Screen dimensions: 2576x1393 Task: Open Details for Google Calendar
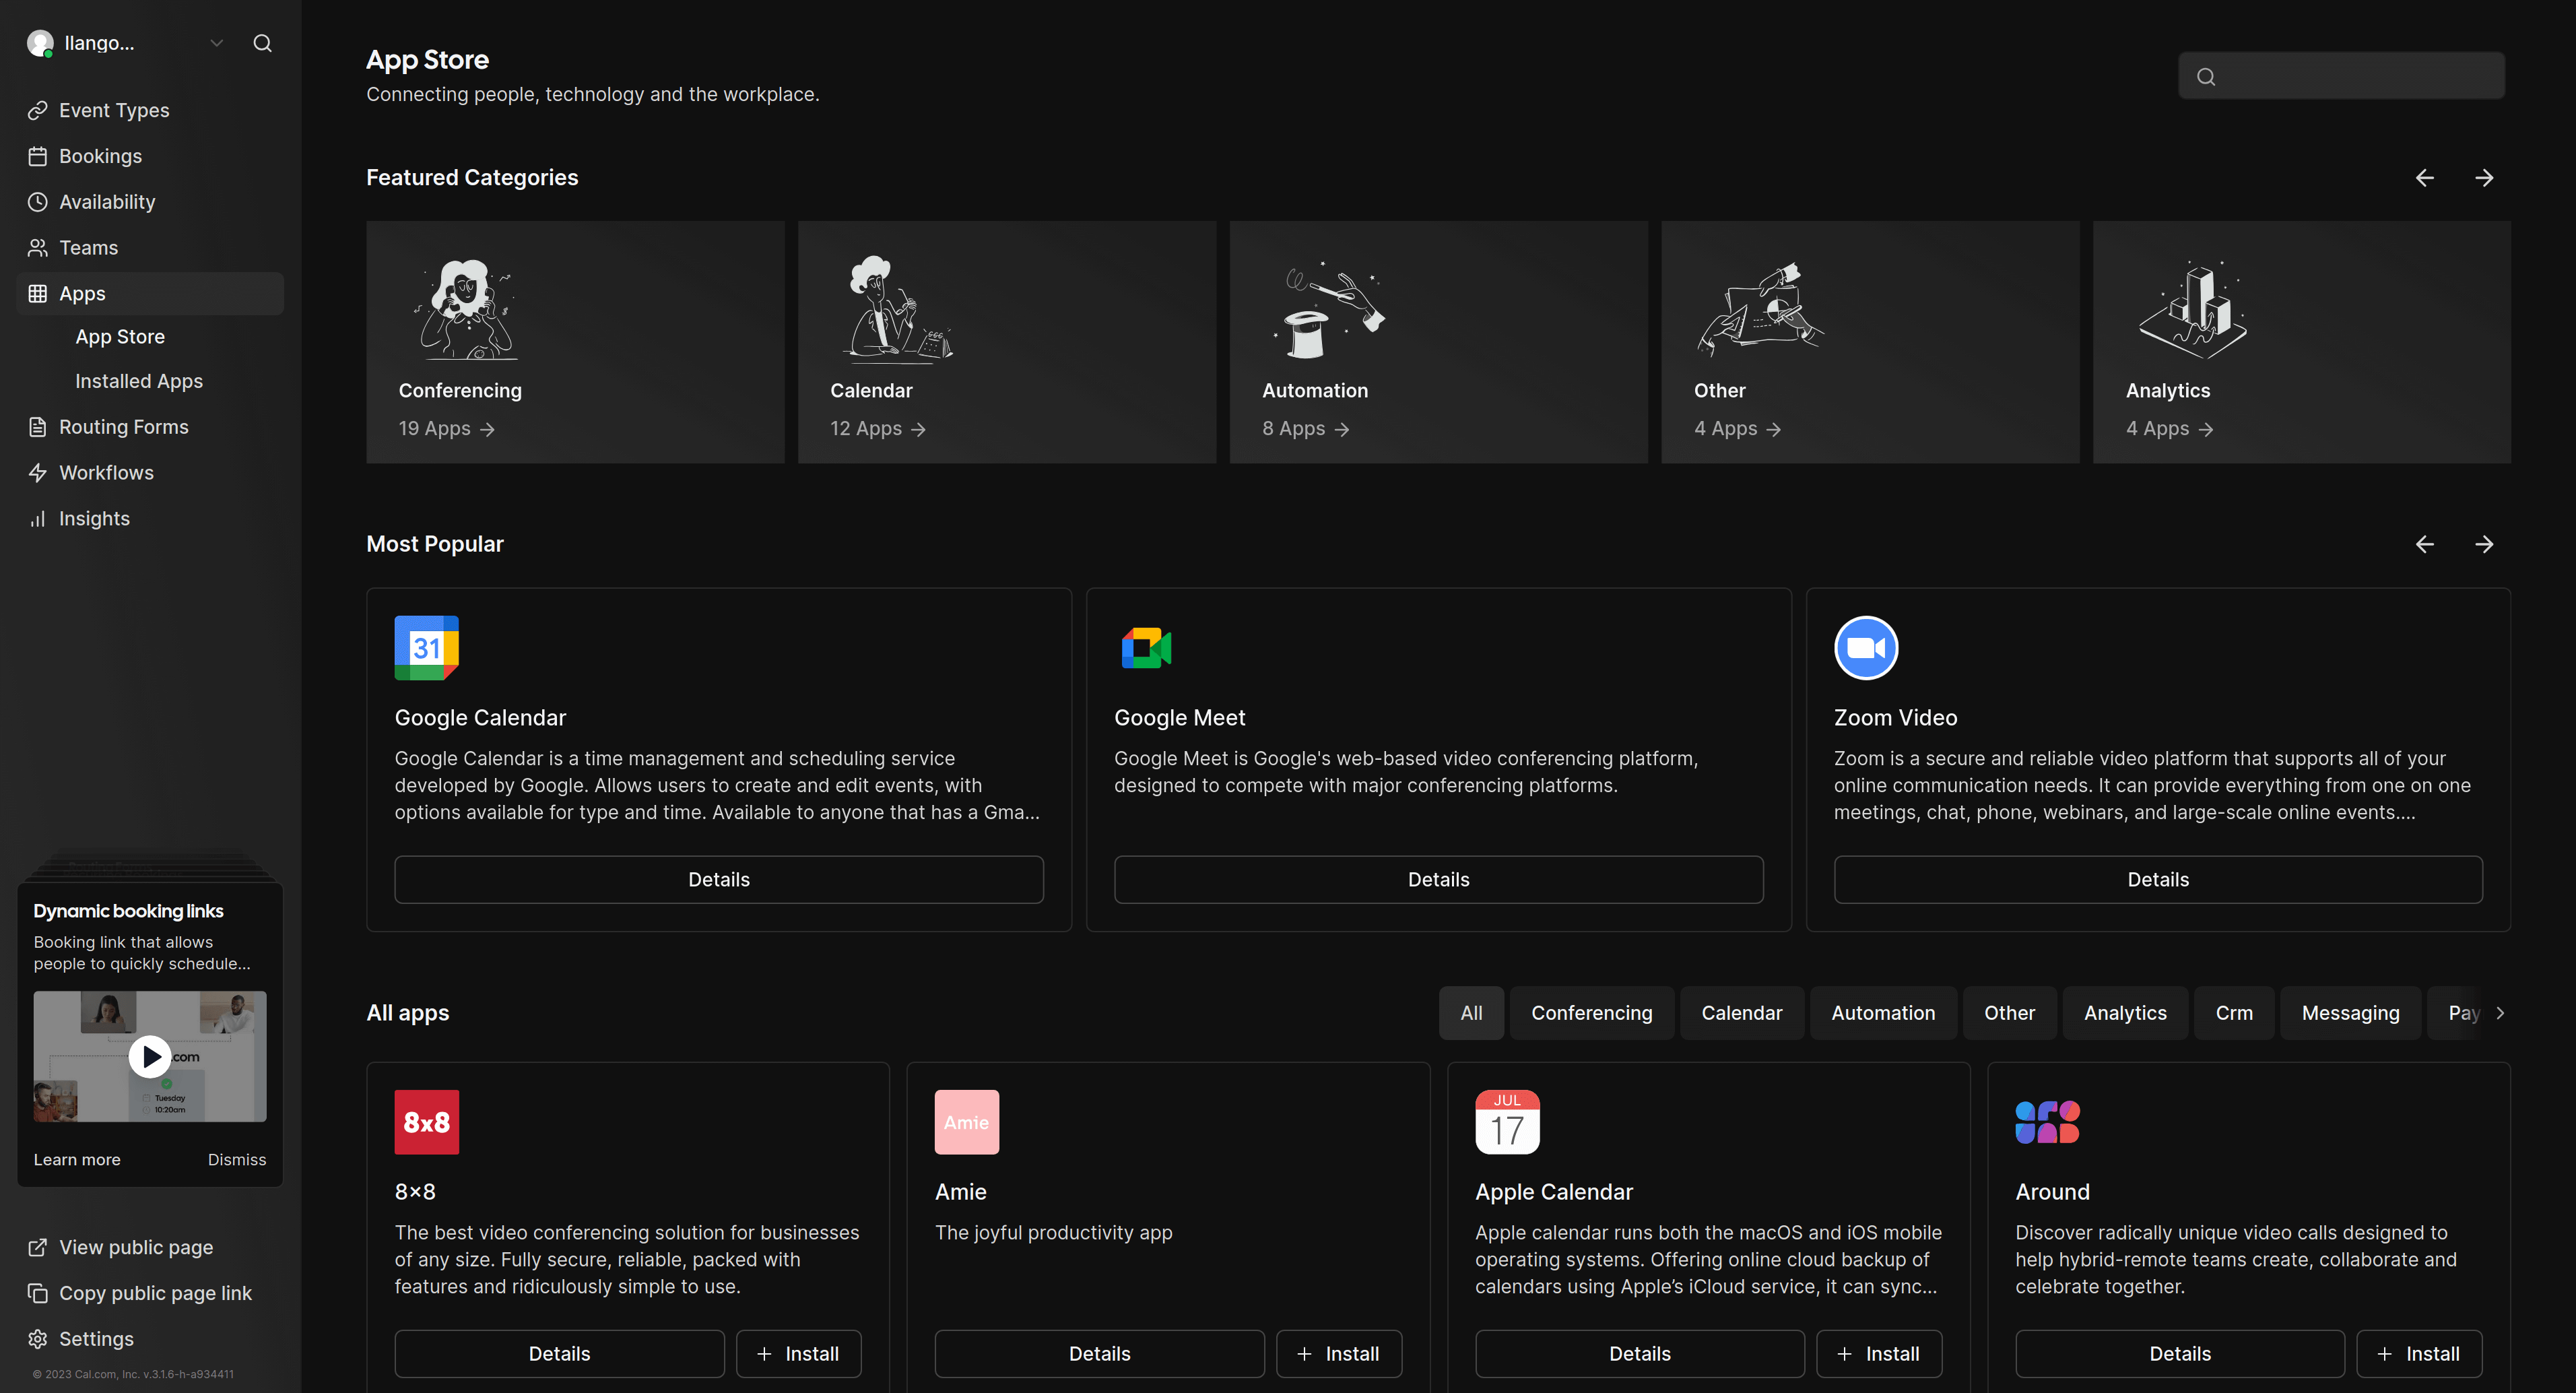tap(719, 880)
